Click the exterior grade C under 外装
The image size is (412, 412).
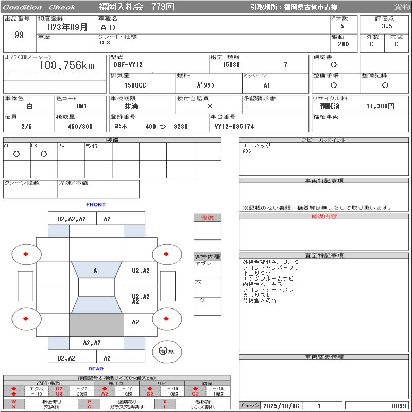(371, 44)
